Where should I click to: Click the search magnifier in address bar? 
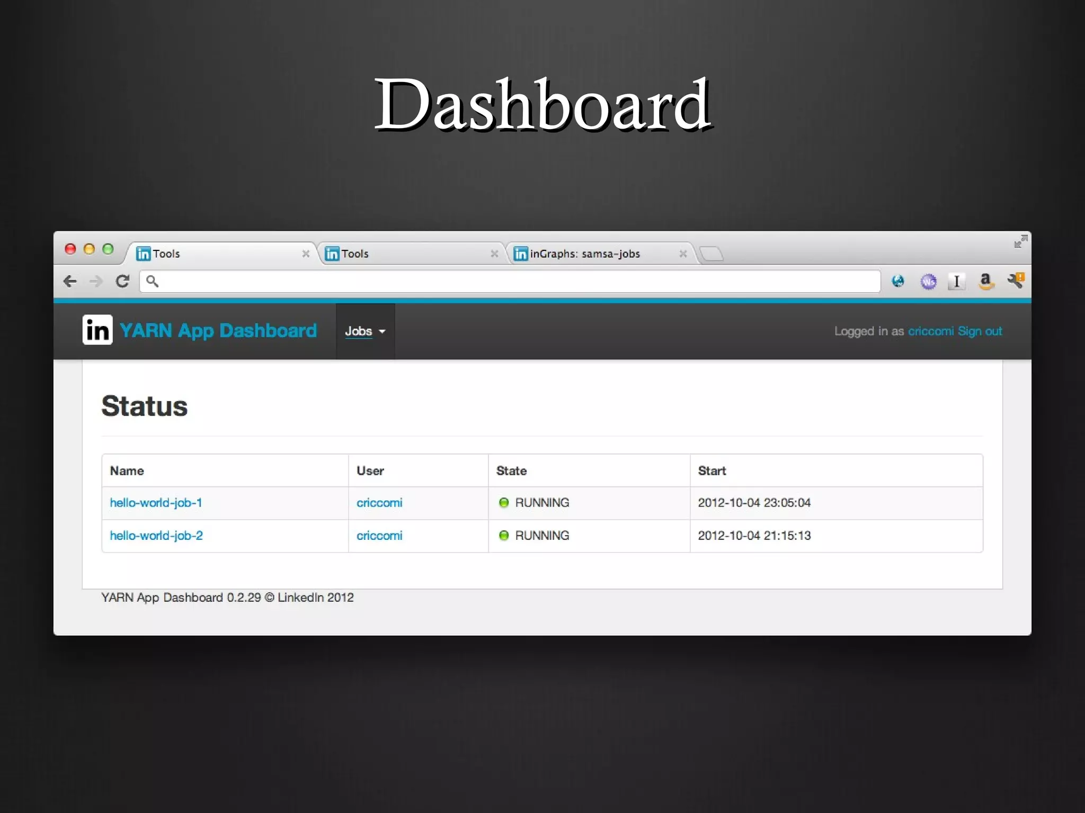[x=152, y=281]
